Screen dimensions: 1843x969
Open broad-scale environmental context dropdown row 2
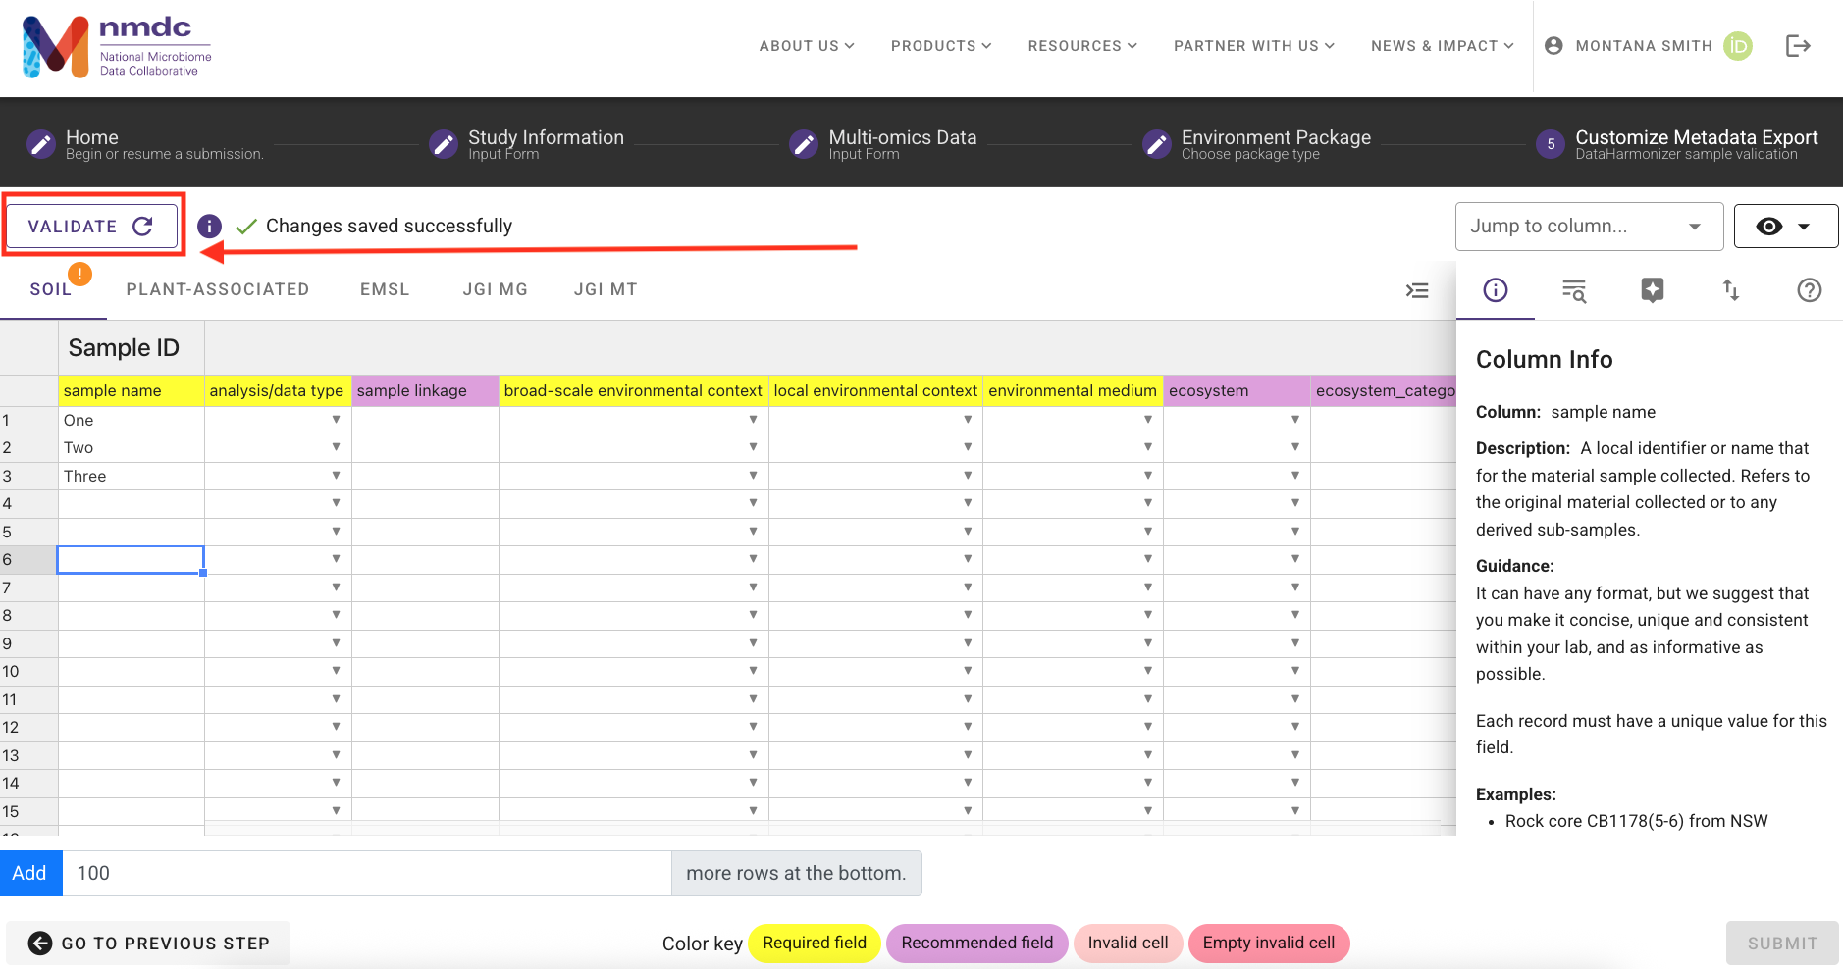tap(753, 447)
